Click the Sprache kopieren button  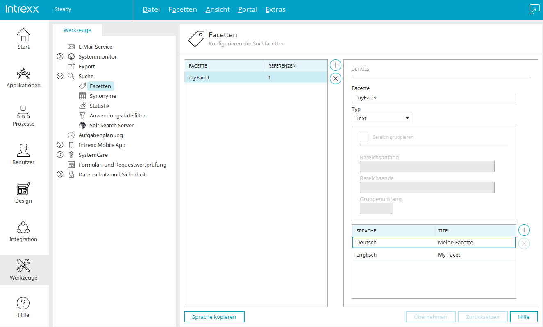214,317
